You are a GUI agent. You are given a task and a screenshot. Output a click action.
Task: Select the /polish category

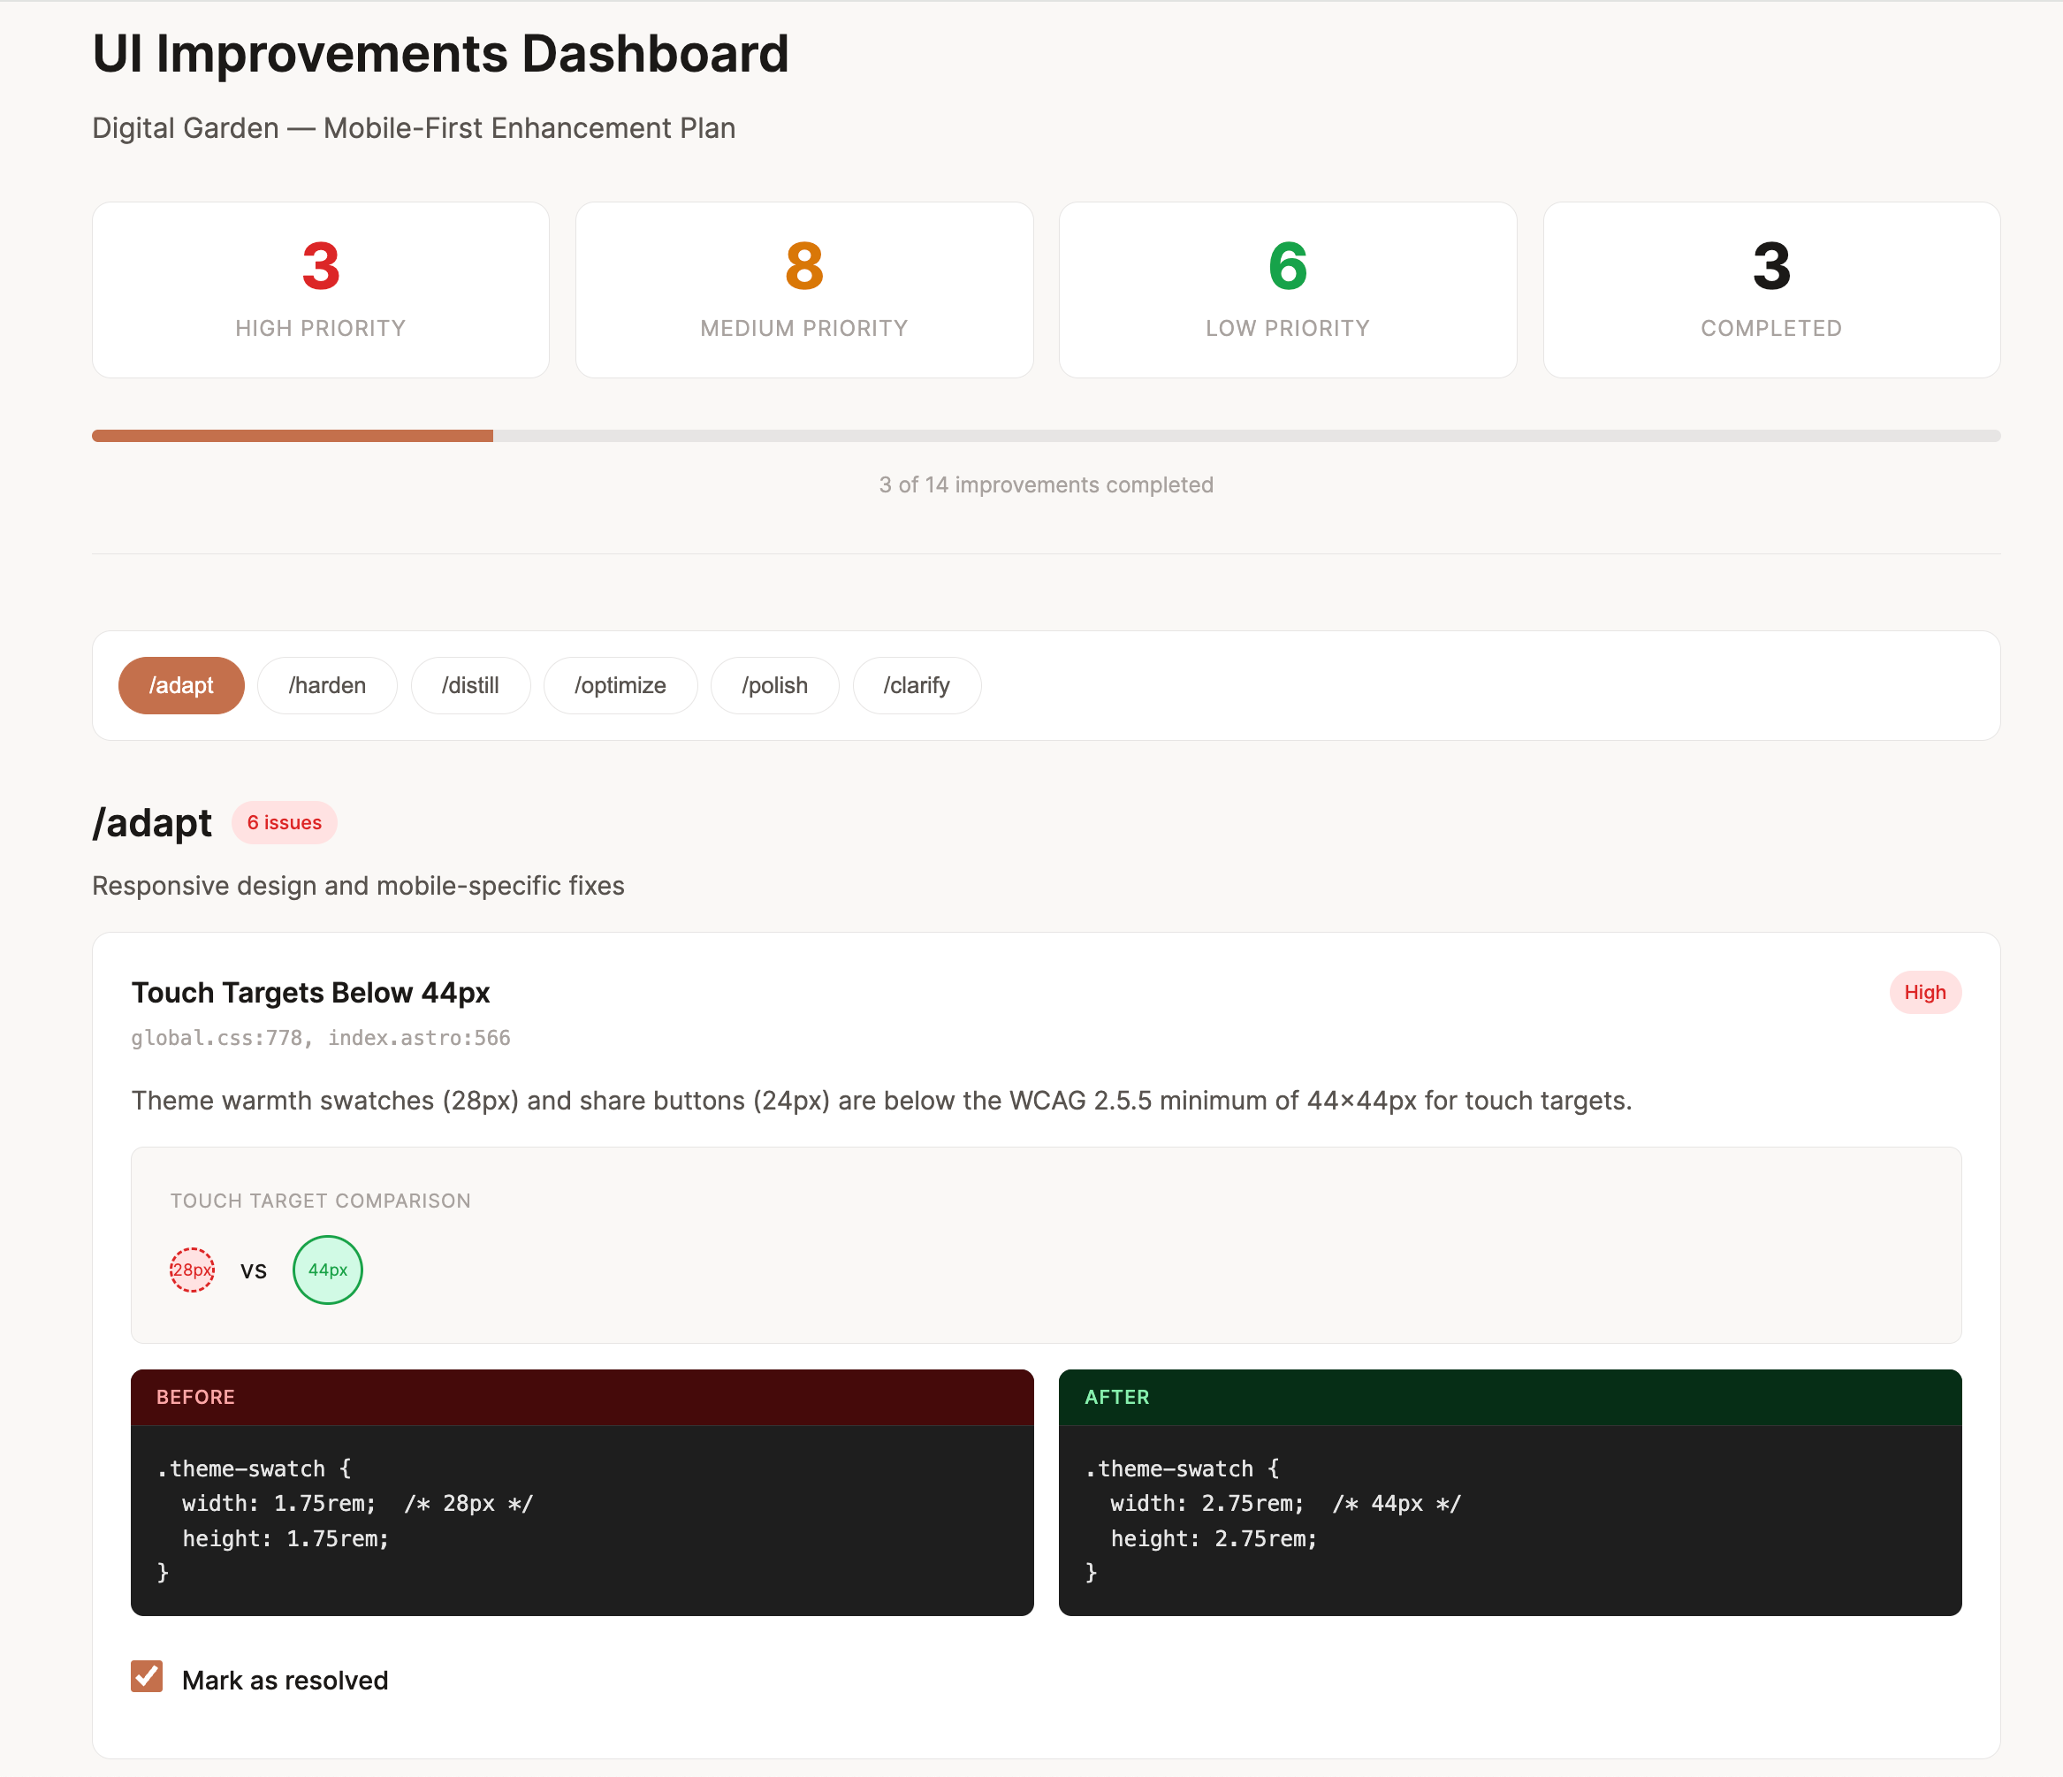pyautogui.click(x=774, y=685)
